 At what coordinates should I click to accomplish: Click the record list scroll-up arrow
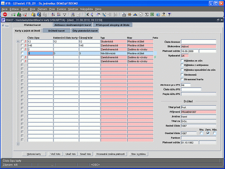18,41
